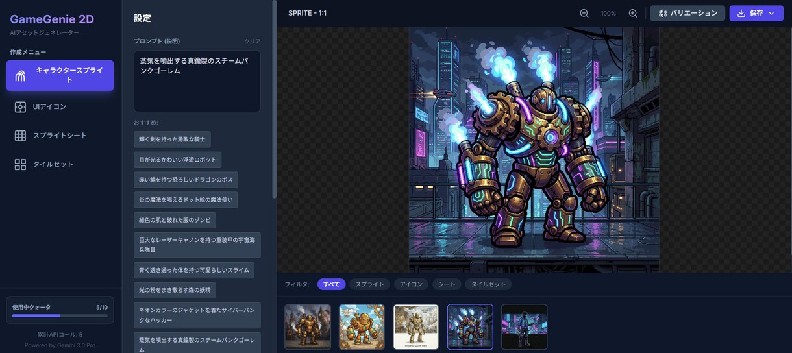Choose suggestion 巨大なレーザーキャノンを持つ重装甲の宇宙海兵隊員
The image size is (792, 353).
coord(197,245)
